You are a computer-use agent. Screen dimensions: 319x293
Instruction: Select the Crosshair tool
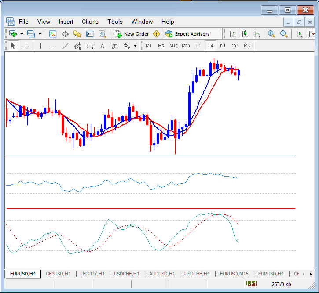pos(26,46)
